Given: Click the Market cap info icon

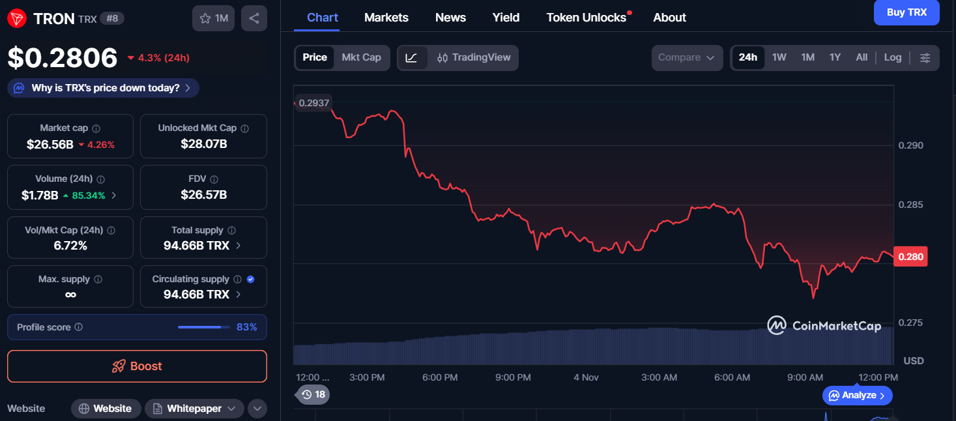Looking at the screenshot, I should point(96,128).
